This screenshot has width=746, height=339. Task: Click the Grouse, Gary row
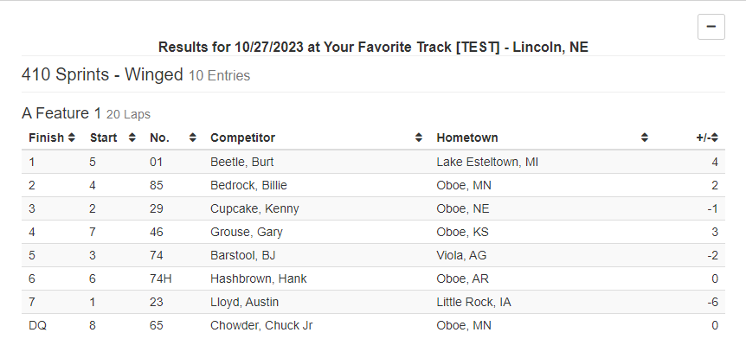(x=373, y=232)
